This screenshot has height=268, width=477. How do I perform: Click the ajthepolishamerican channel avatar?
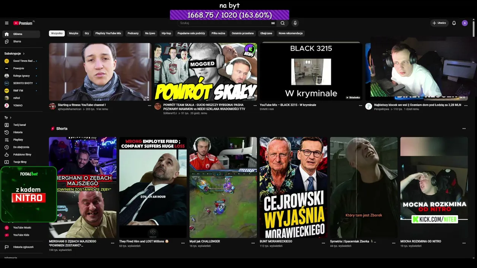tap(52, 106)
